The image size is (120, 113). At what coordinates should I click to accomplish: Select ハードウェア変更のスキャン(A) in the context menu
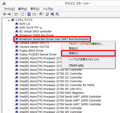click(84, 59)
